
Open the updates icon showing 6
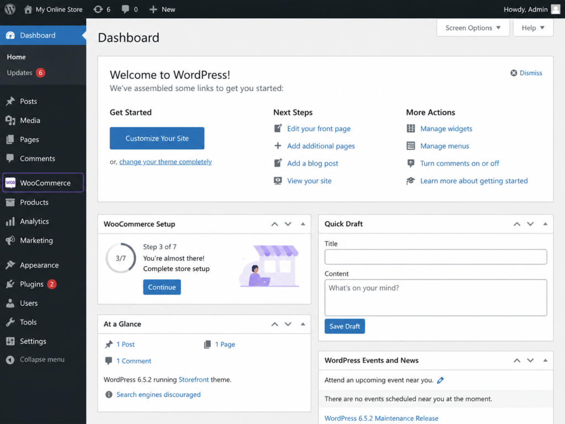click(98, 9)
